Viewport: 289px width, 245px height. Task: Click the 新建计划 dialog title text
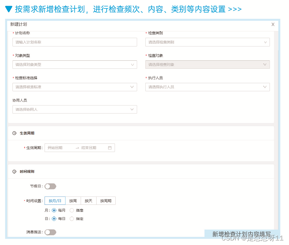18,24
